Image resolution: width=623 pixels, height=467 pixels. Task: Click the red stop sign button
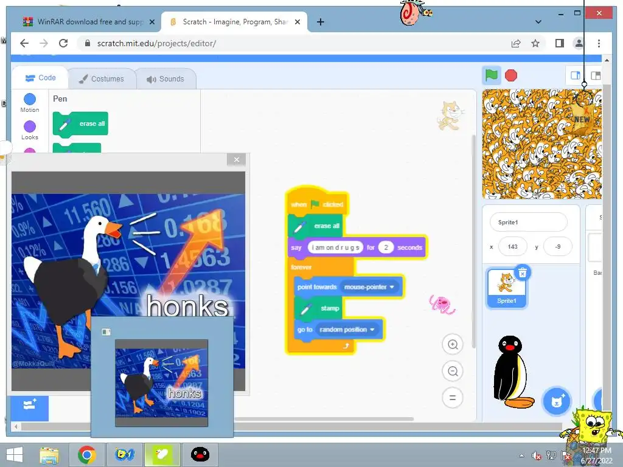[x=511, y=75]
